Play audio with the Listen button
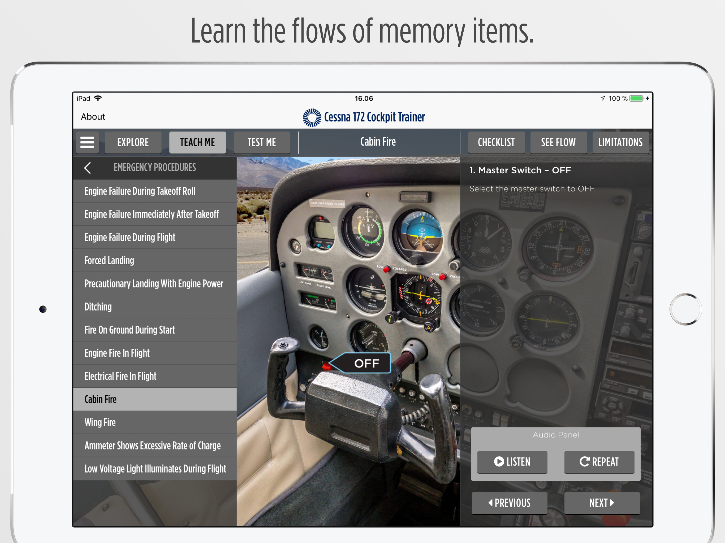Image resolution: width=725 pixels, height=543 pixels. coord(512,462)
